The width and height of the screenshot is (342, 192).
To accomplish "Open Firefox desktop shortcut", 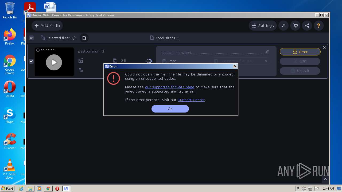I will (10, 37).
